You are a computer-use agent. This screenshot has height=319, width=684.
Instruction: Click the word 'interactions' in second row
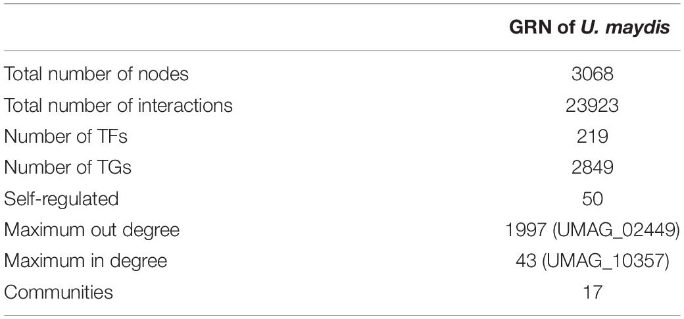[x=176, y=106]
